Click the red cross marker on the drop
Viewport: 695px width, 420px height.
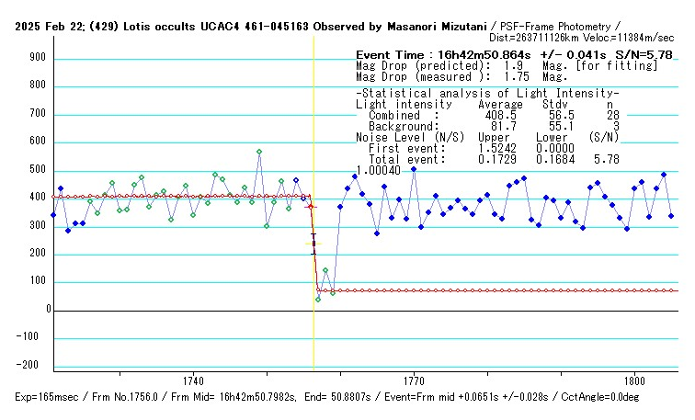(x=311, y=208)
